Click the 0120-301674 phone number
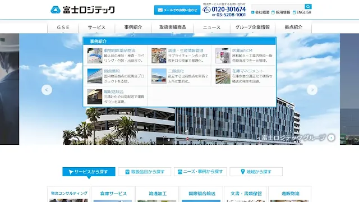 [x=228, y=10]
